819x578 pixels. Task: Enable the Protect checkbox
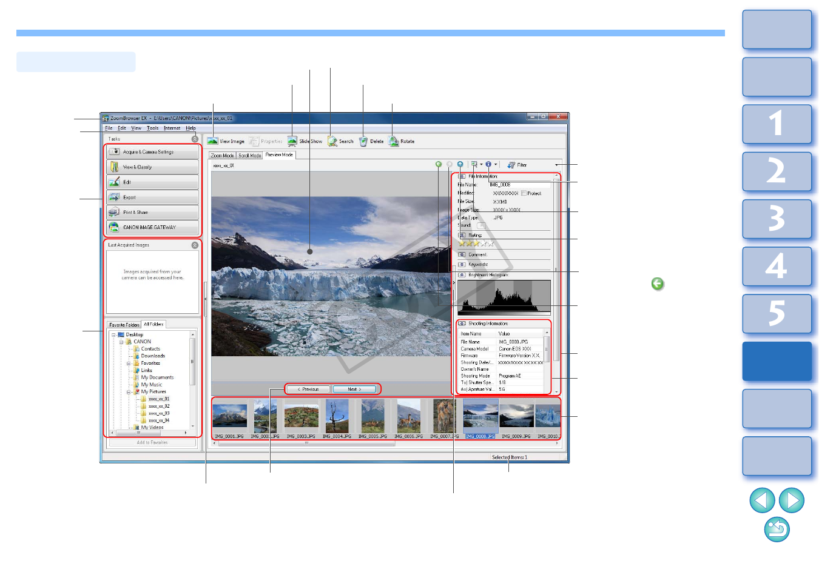click(524, 193)
